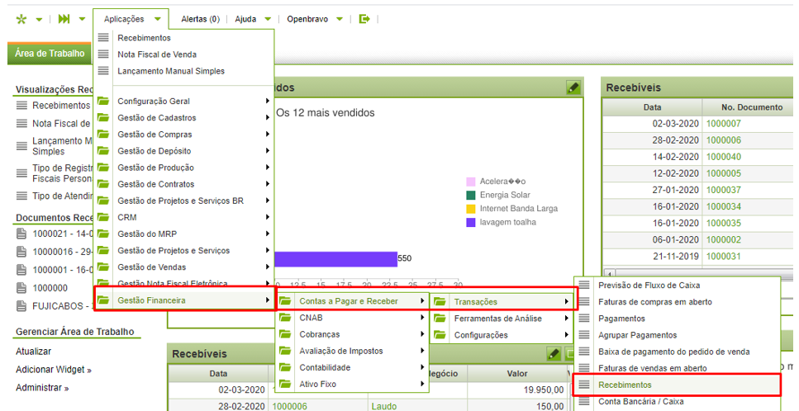Open the CNAB folder in submenu
Viewport: 799px width, 411px height.
[311, 318]
